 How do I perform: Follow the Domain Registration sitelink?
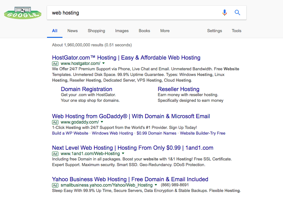(86, 89)
